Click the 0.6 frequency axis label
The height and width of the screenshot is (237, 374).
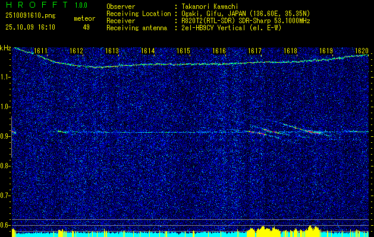[x=5, y=225]
